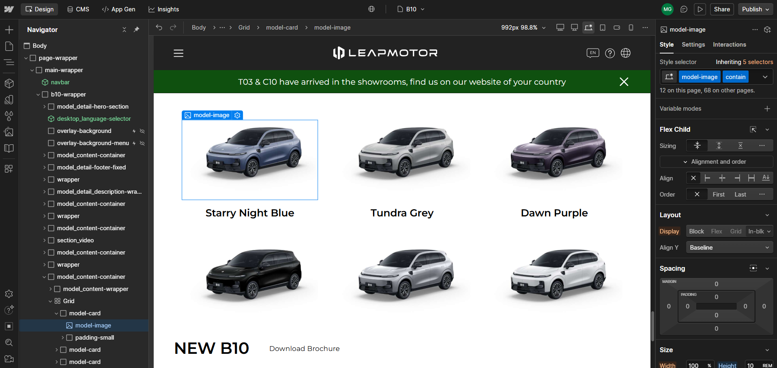Image resolution: width=777 pixels, height=368 pixels.
Task: Collapse all Navigator items icon
Action: click(x=124, y=30)
